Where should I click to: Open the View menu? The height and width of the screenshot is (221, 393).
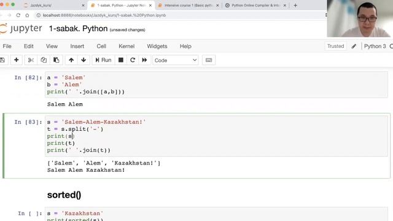[52, 47]
